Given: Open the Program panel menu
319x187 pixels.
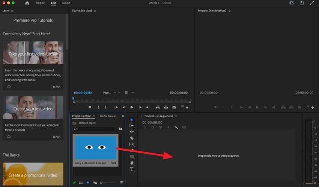Looking at the screenshot, I should 229,11.
